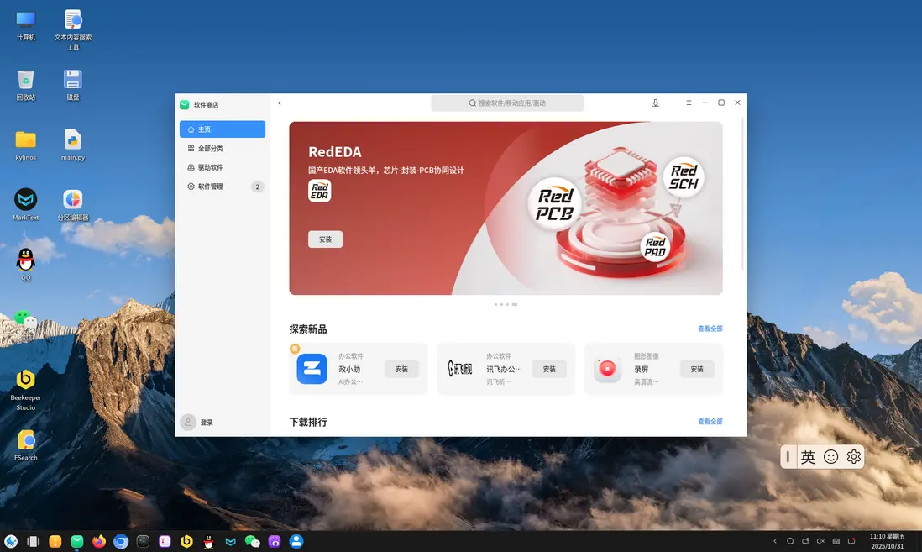922x552 pixels.
Task: Open the start menu in taskbar
Action: [11, 541]
